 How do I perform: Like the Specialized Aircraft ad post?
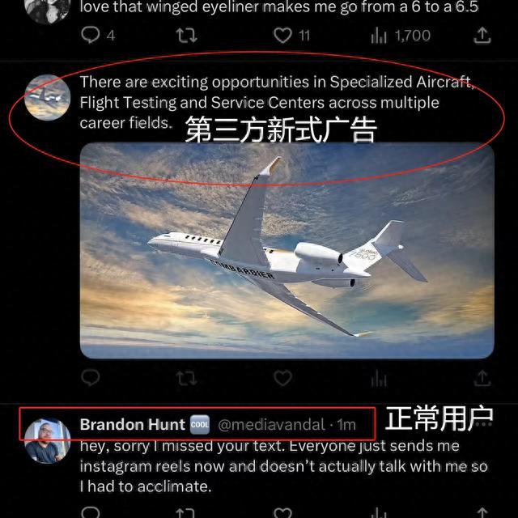pos(282,378)
